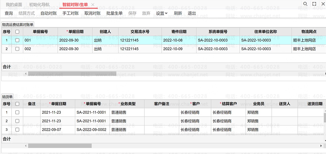Viewport: 326px width, 154px height.
Task: Select the 销货单 panel tab
Action: (7, 97)
